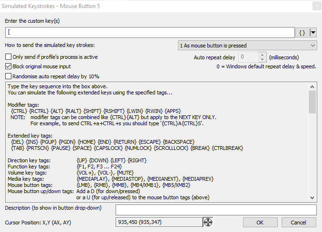
Task: Click the Cancel button
Action: click(x=299, y=223)
